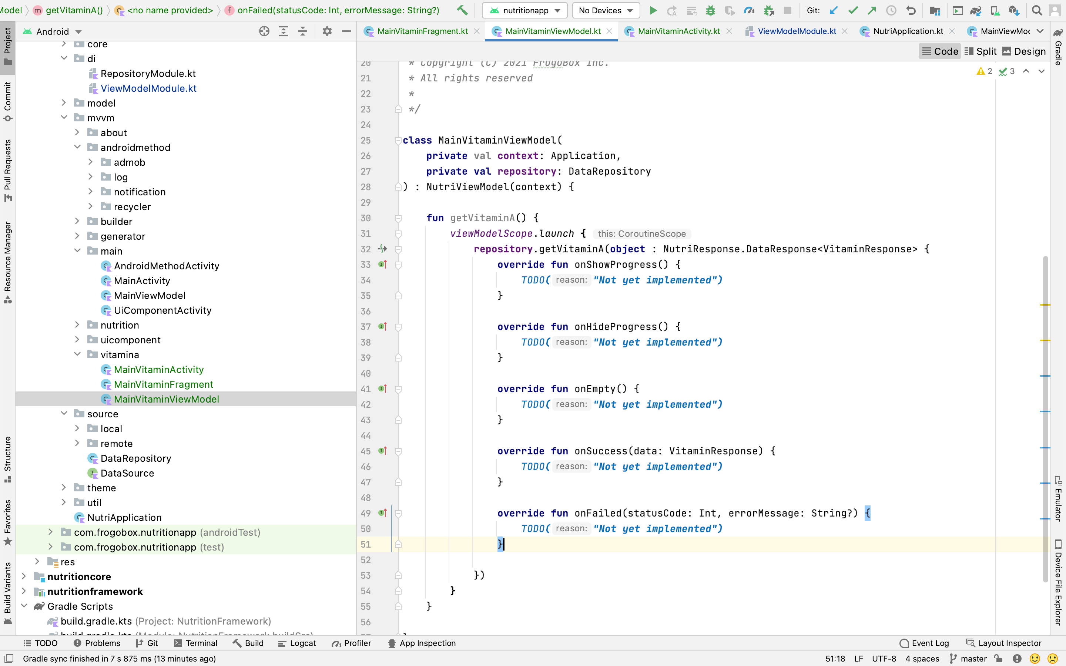Viewport: 1066px width, 666px height.
Task: Collapse the vitamina folder
Action: pyautogui.click(x=77, y=354)
